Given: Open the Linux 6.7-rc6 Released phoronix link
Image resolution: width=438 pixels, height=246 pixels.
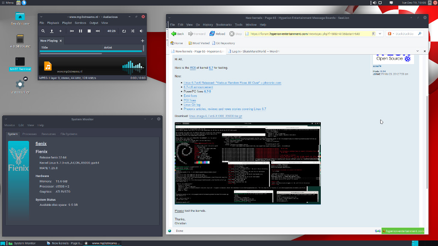Looking at the screenshot, I should click(x=232, y=83).
